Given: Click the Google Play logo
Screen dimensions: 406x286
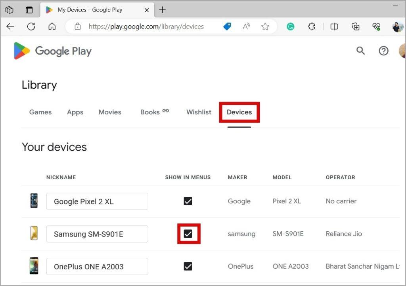Looking at the screenshot, I should click(x=53, y=51).
